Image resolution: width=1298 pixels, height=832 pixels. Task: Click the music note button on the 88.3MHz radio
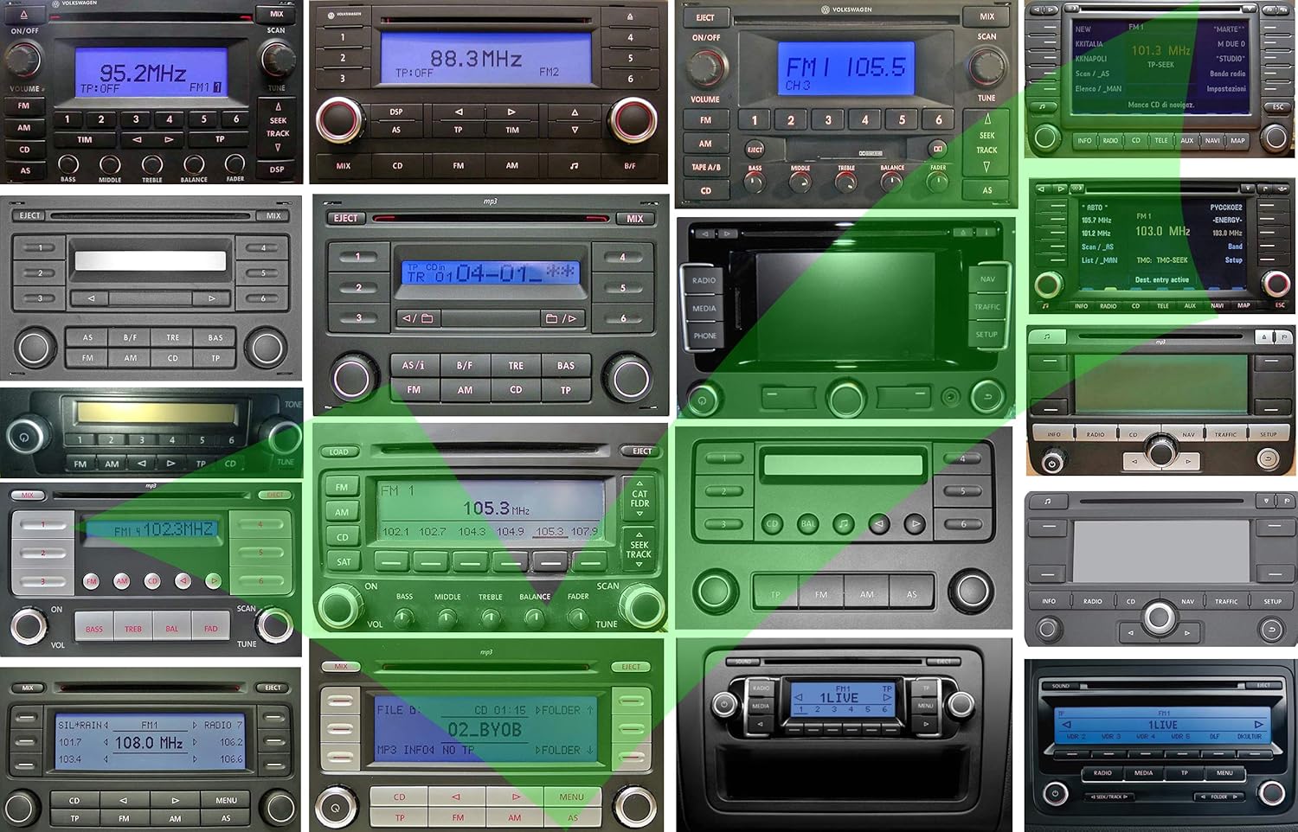pyautogui.click(x=574, y=165)
